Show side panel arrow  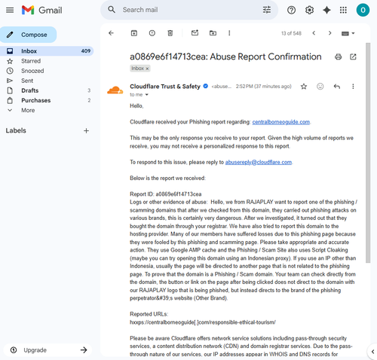[372, 352]
